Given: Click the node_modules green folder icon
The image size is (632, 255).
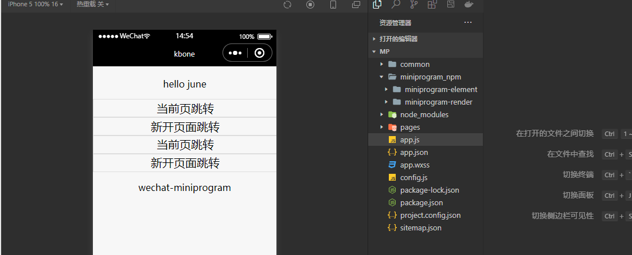Looking at the screenshot, I should point(392,115).
